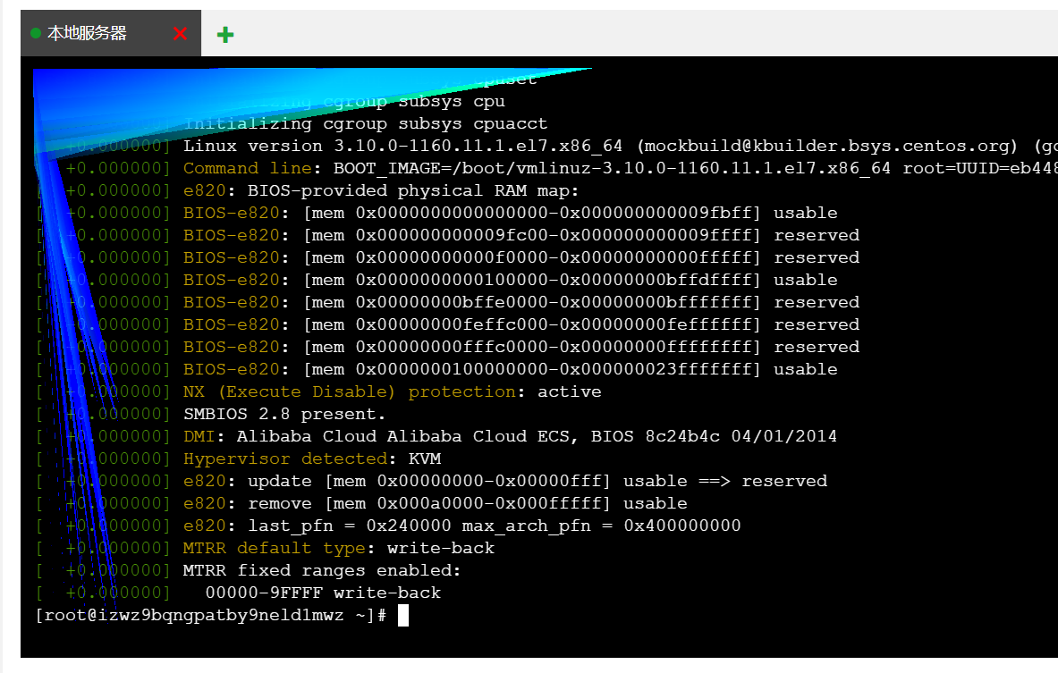This screenshot has width=1058, height=673.
Task: Click the SMBIOS 2.8 present line
Action: coord(284,414)
